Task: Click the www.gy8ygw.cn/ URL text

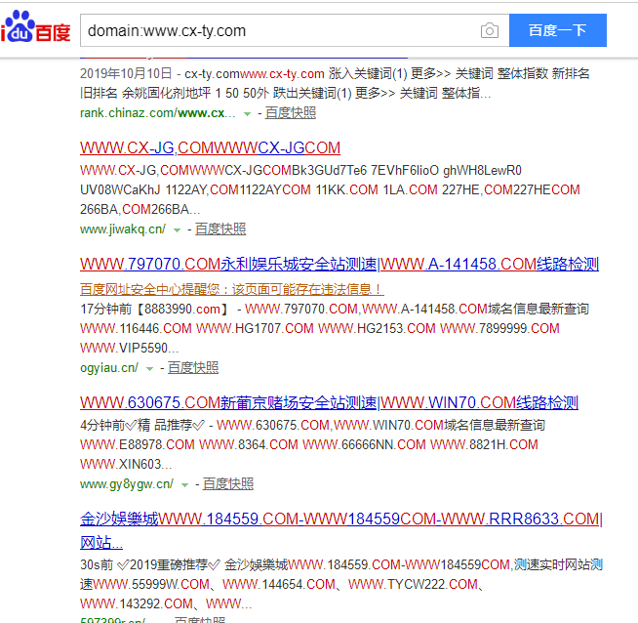Action: tap(127, 483)
